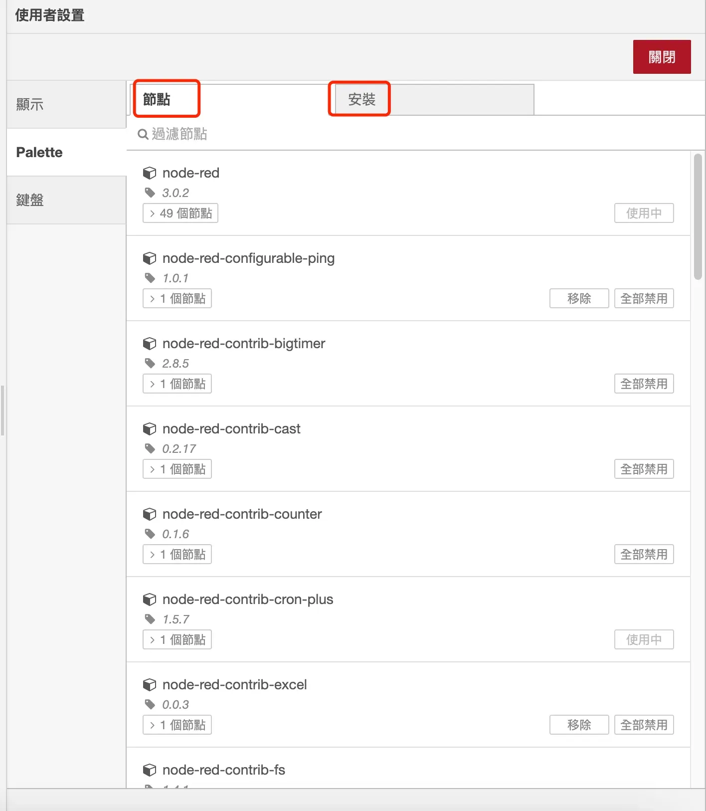This screenshot has height=811, width=706.
Task: Click the node-red-contrib-cast package icon
Action: tap(150, 429)
